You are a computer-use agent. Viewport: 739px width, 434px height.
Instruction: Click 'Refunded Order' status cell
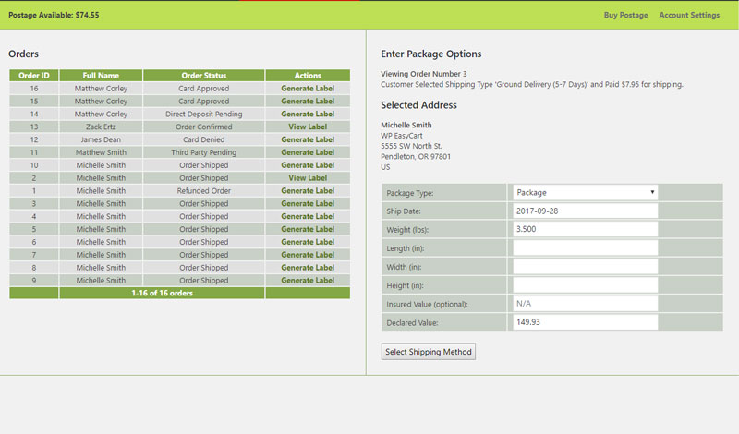[204, 190]
